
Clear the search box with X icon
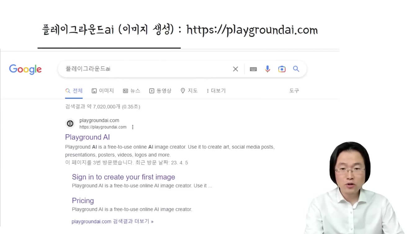(x=235, y=69)
